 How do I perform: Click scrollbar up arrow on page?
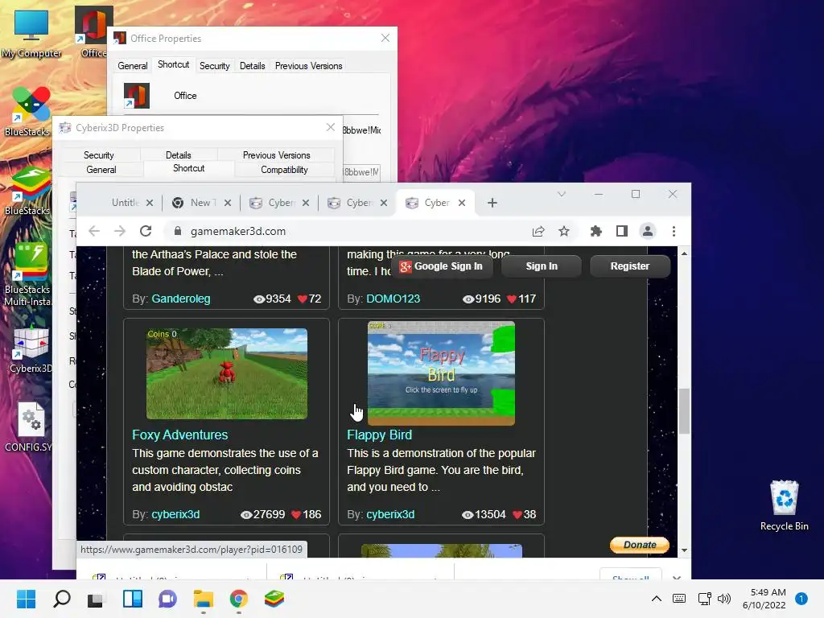pos(684,253)
